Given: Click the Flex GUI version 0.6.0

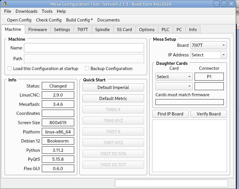Looking at the screenshot, I should (x=58, y=169).
